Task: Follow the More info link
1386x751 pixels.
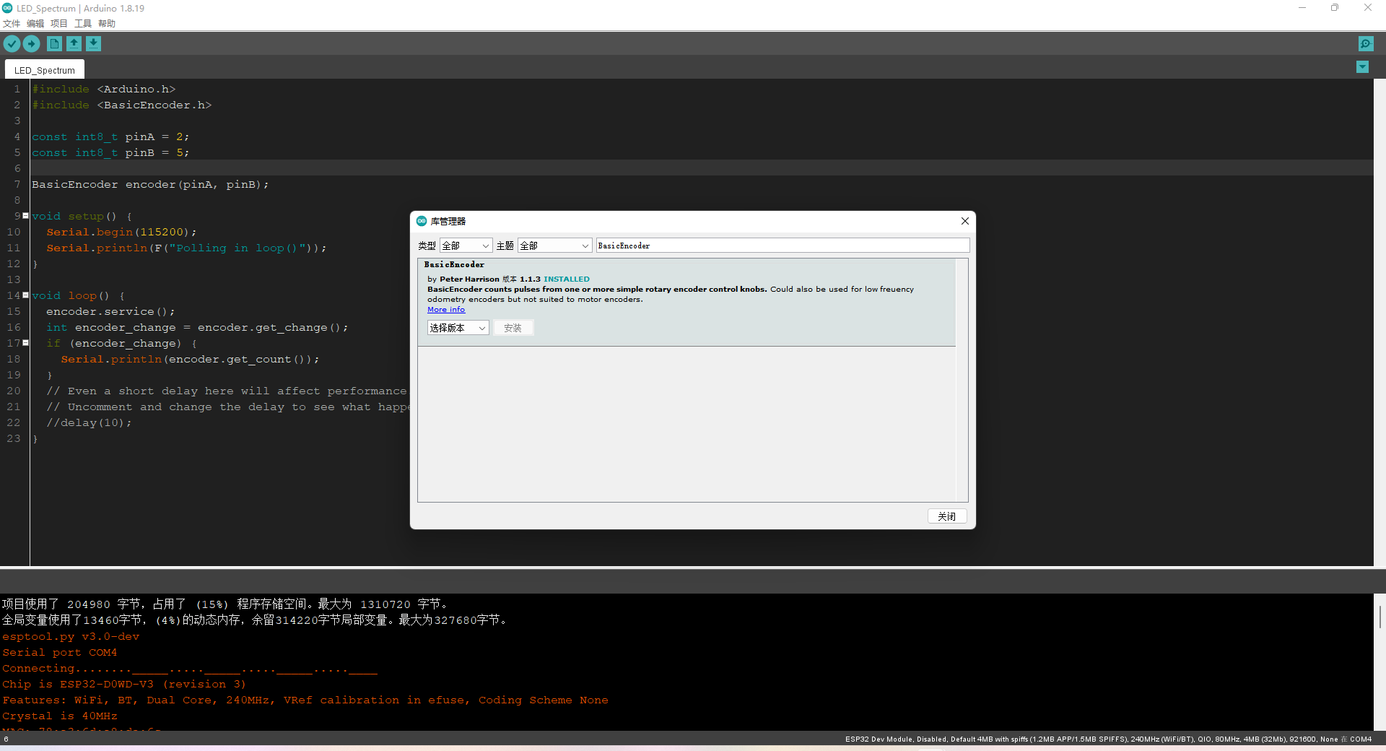Action: 446,309
